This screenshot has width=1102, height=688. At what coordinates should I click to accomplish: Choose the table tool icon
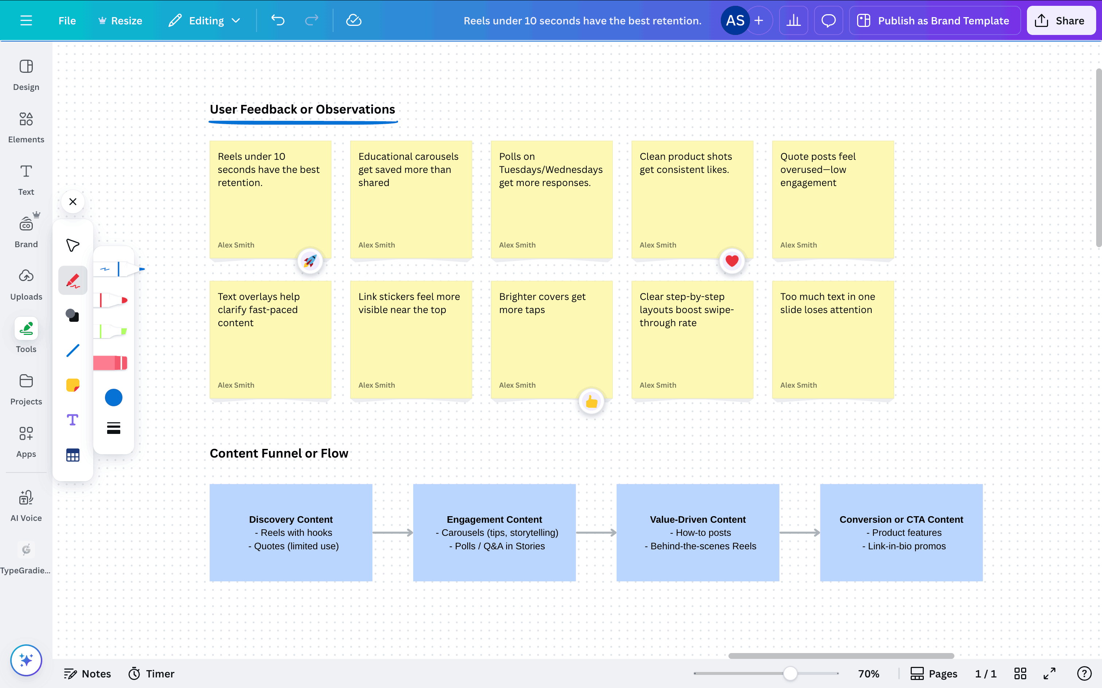[73, 455]
